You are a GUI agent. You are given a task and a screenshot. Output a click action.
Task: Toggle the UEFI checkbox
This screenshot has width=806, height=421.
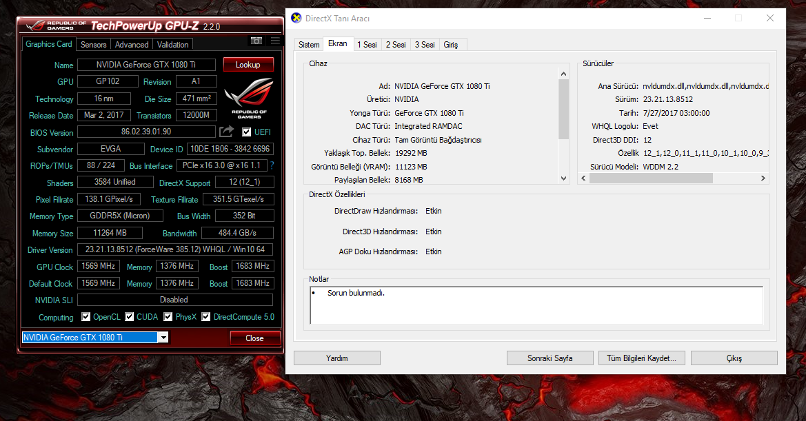click(247, 132)
